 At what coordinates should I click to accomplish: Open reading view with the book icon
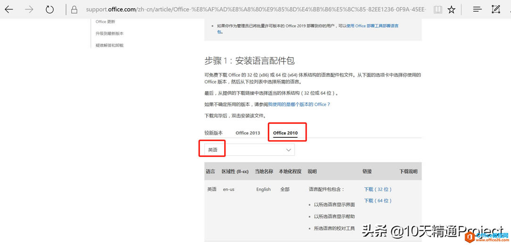pyautogui.click(x=438, y=9)
